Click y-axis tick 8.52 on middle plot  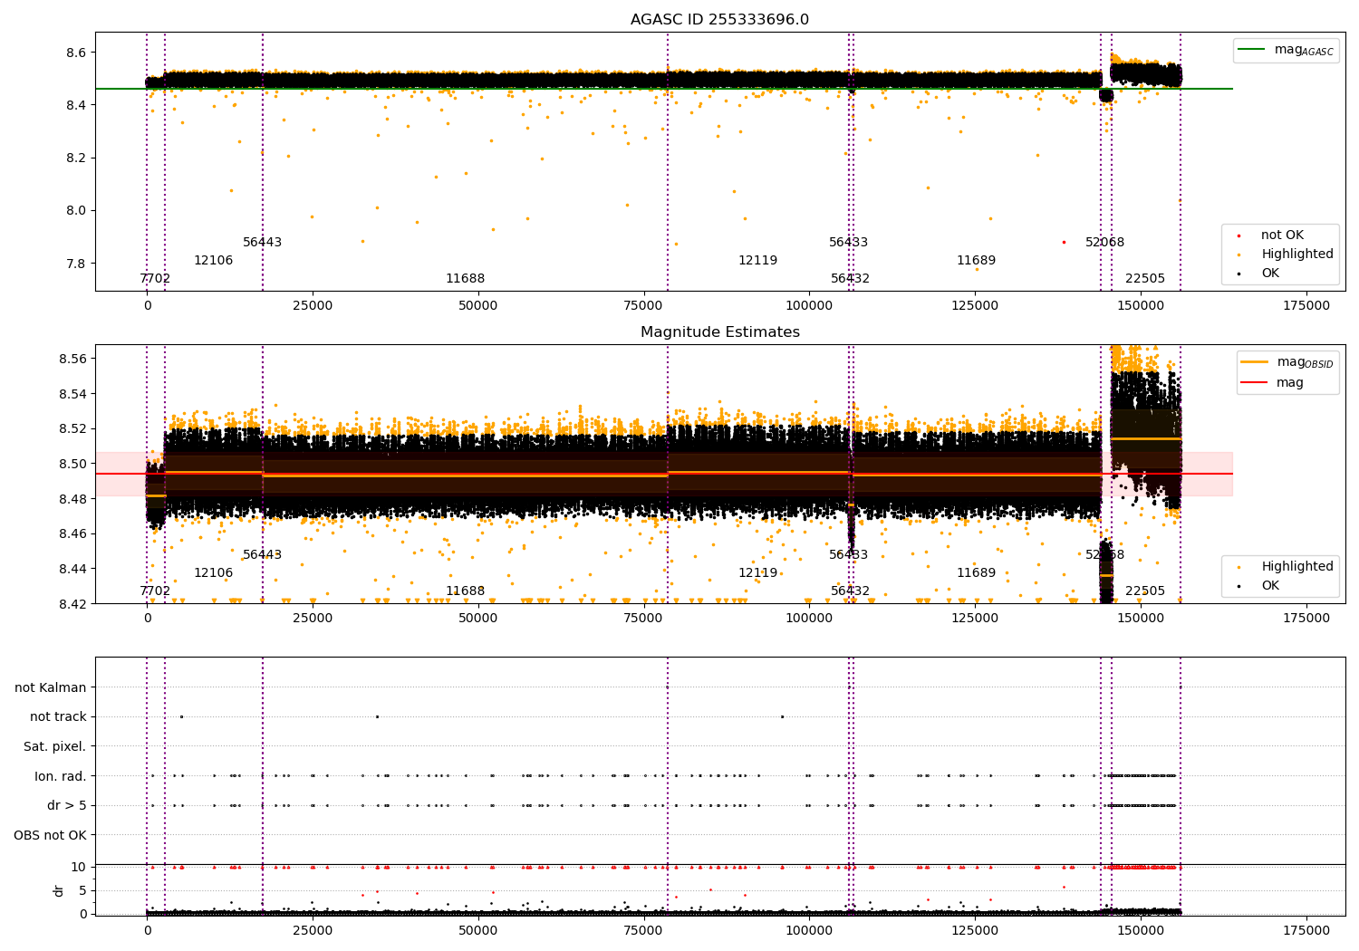72,428
